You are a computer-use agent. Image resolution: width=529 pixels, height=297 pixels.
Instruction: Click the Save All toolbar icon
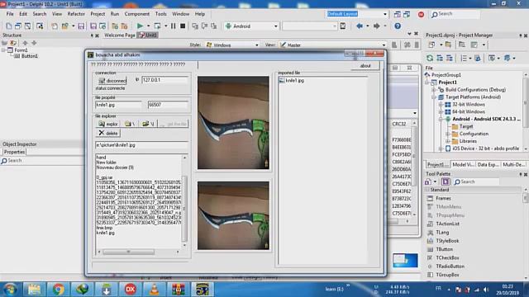[93, 26]
